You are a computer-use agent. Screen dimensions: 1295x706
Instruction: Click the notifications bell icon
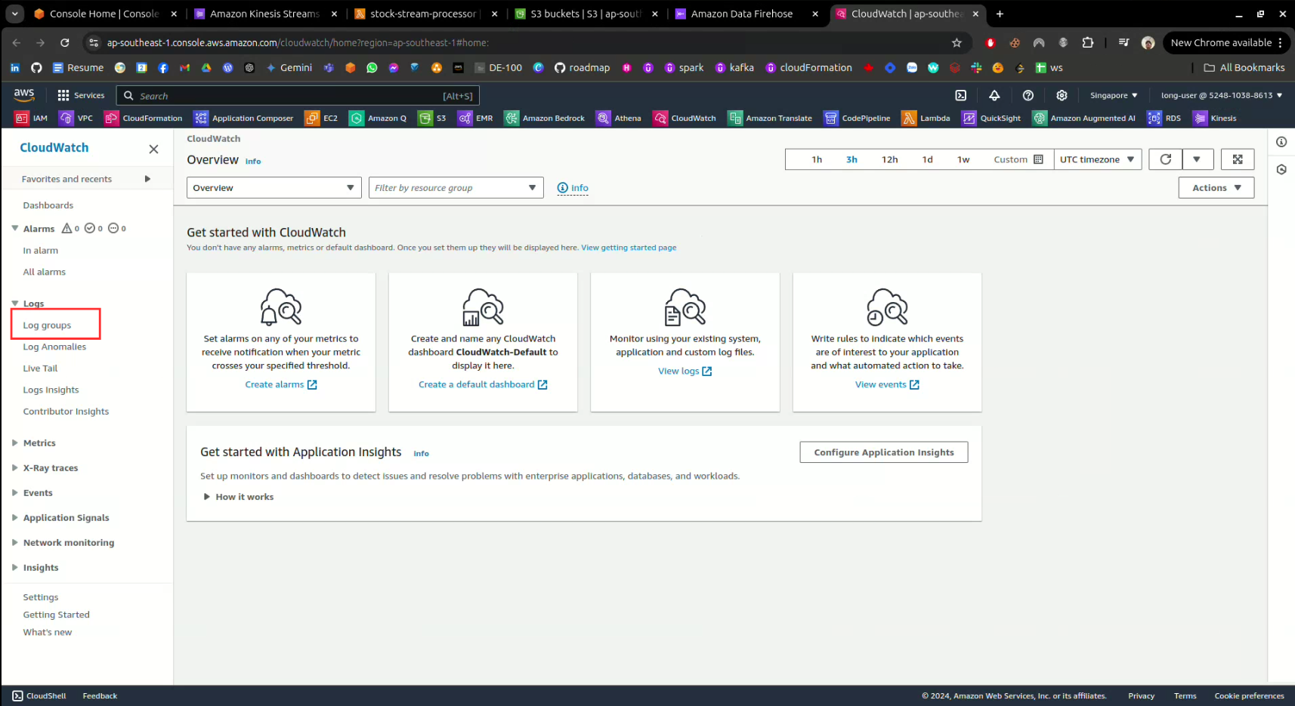[x=994, y=95]
